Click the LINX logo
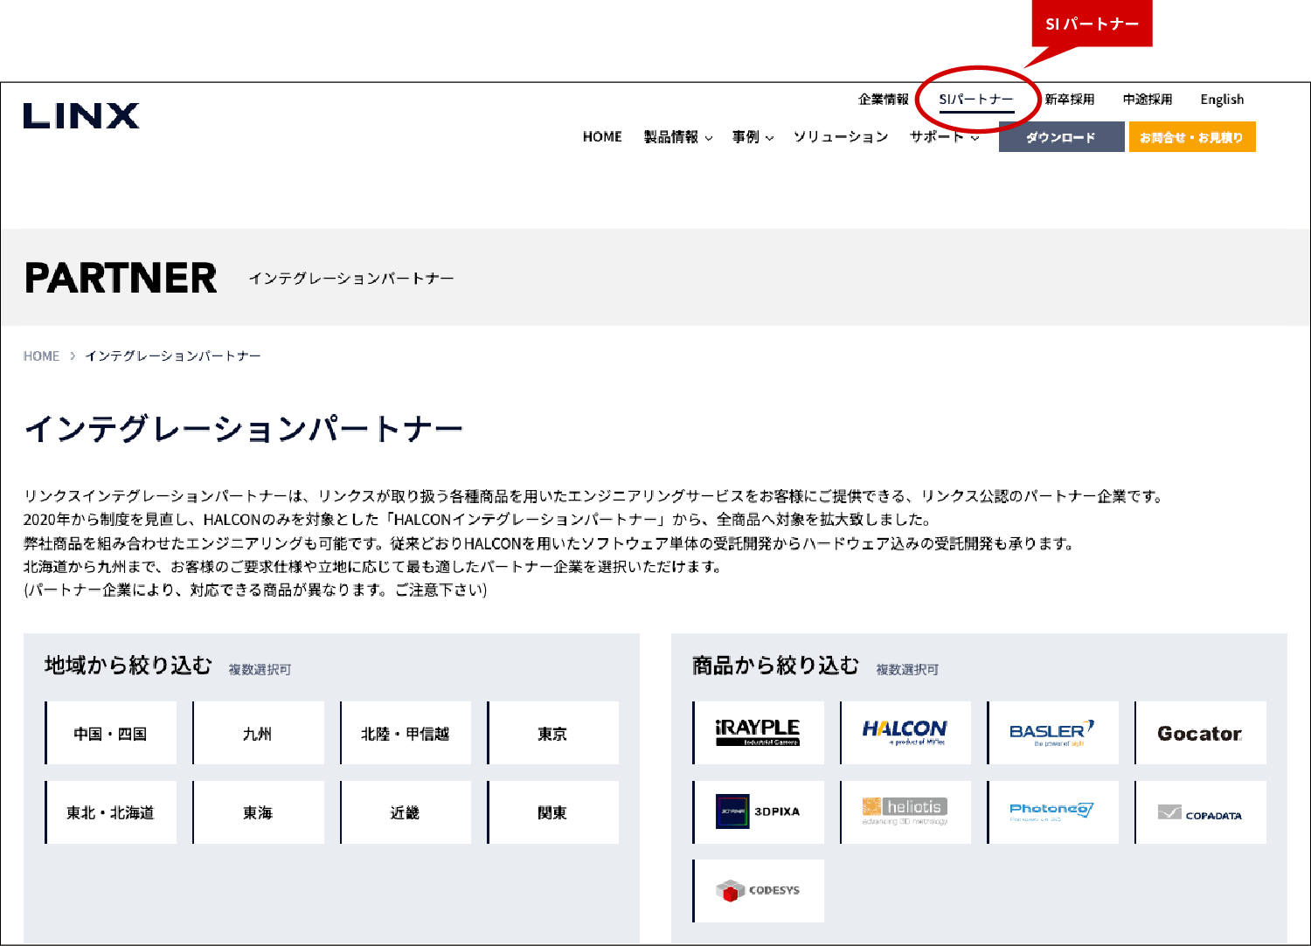 pyautogui.click(x=81, y=116)
